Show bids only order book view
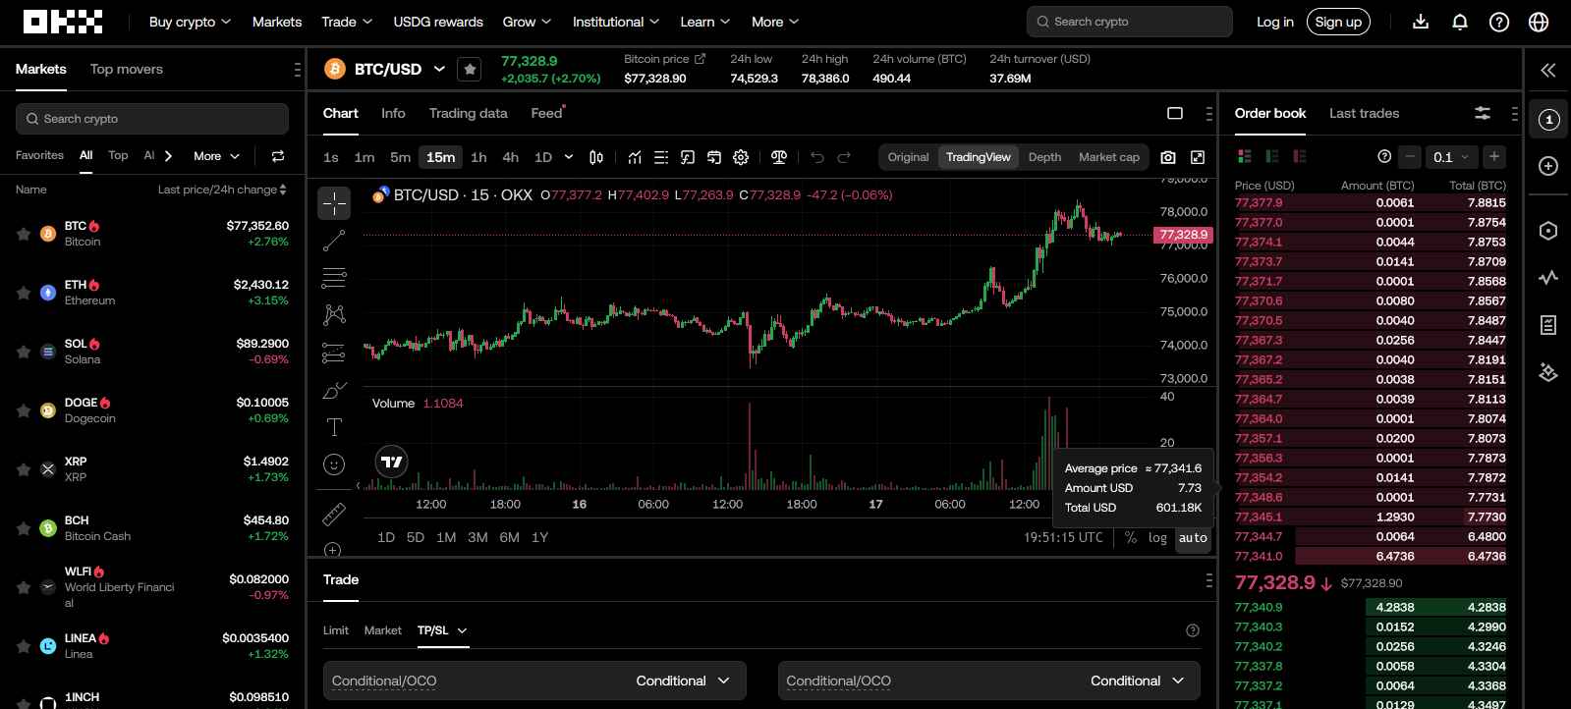Image resolution: width=1571 pixels, height=709 pixels. [1272, 156]
